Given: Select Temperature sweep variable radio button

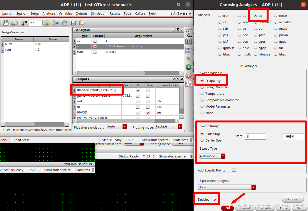Looking at the screenshot, I should pyautogui.click(x=202, y=94).
